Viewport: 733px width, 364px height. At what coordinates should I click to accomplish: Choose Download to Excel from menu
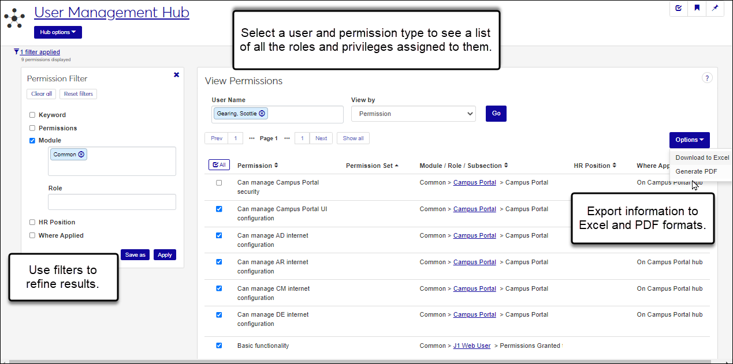coord(702,157)
